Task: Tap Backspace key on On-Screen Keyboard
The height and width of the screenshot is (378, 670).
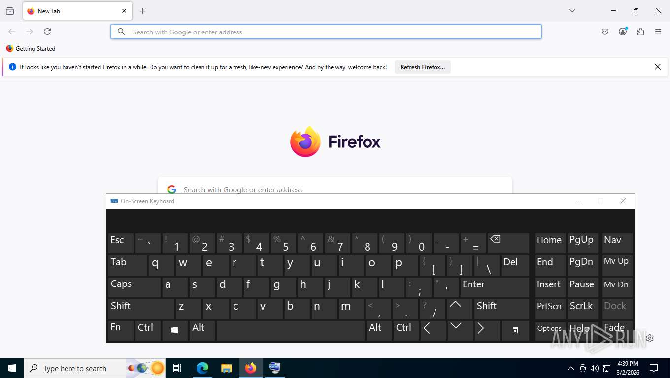Action: (508, 243)
